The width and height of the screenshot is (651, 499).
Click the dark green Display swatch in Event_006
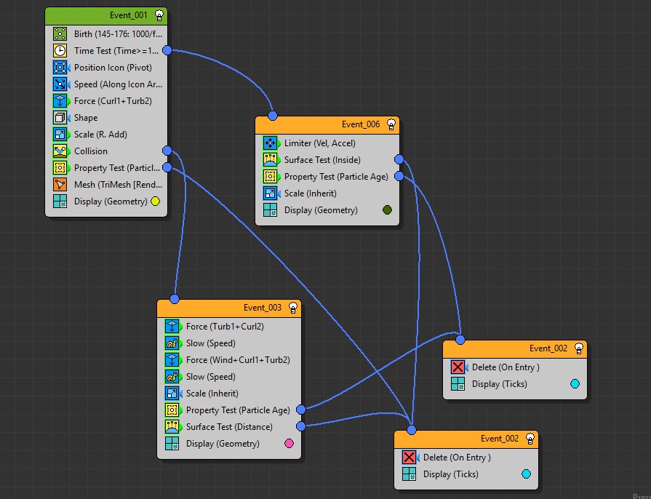(387, 210)
